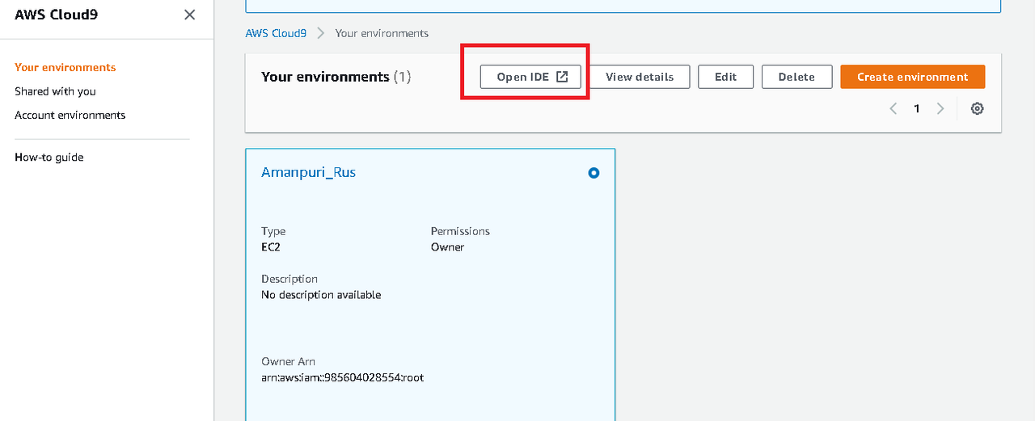Select Your environments in sidebar
The height and width of the screenshot is (421, 1035).
[65, 67]
